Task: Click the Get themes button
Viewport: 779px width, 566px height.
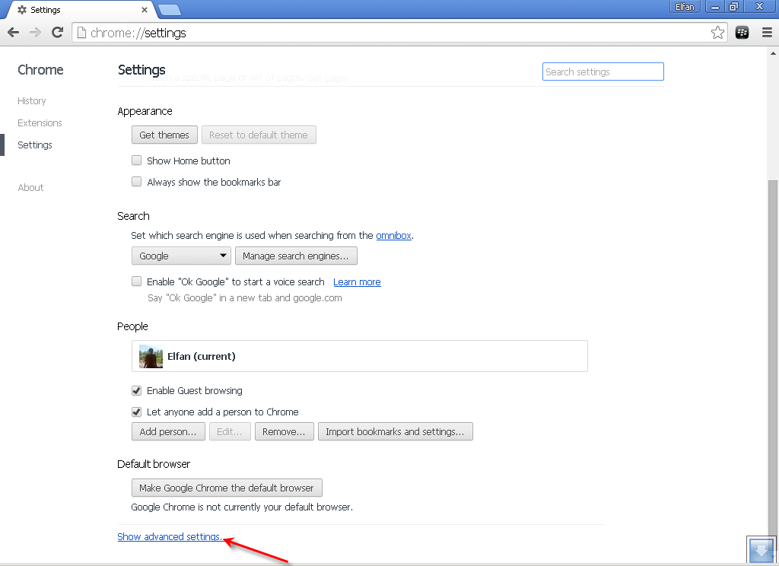Action: pos(164,135)
